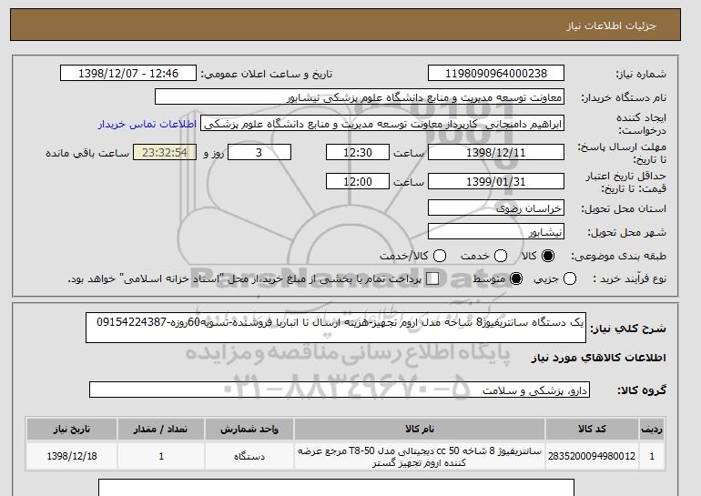Choose the جزیی purchase process option
The image size is (701, 496).
(x=570, y=278)
